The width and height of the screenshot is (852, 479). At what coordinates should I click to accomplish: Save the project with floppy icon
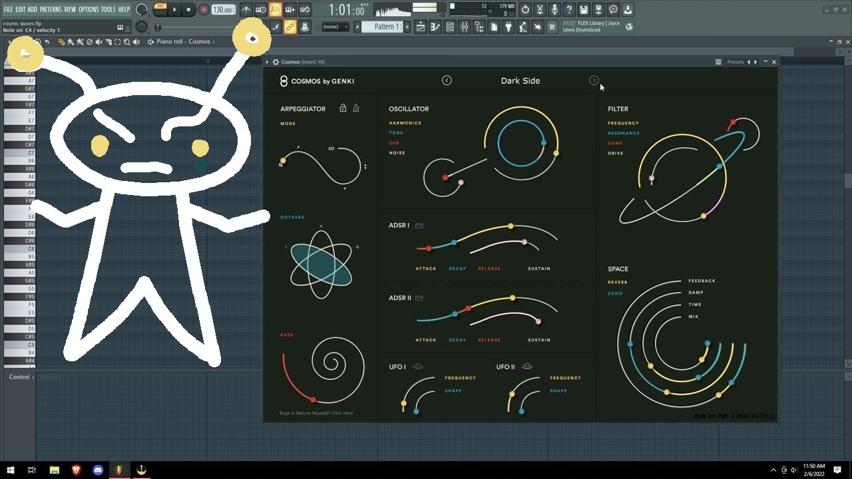coord(584,9)
